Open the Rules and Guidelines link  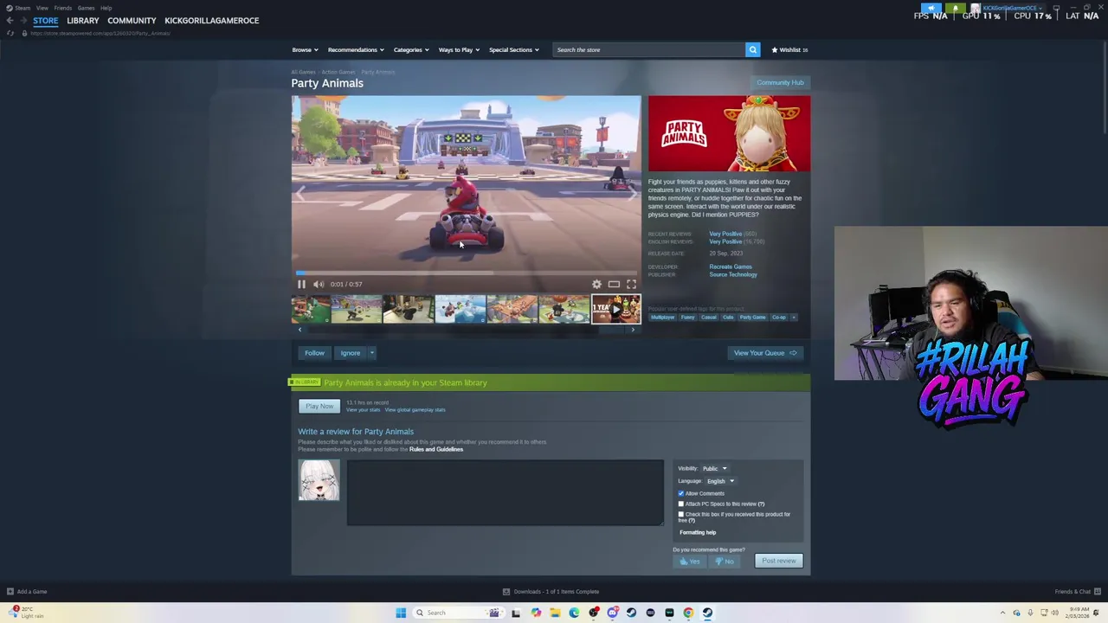click(436, 450)
